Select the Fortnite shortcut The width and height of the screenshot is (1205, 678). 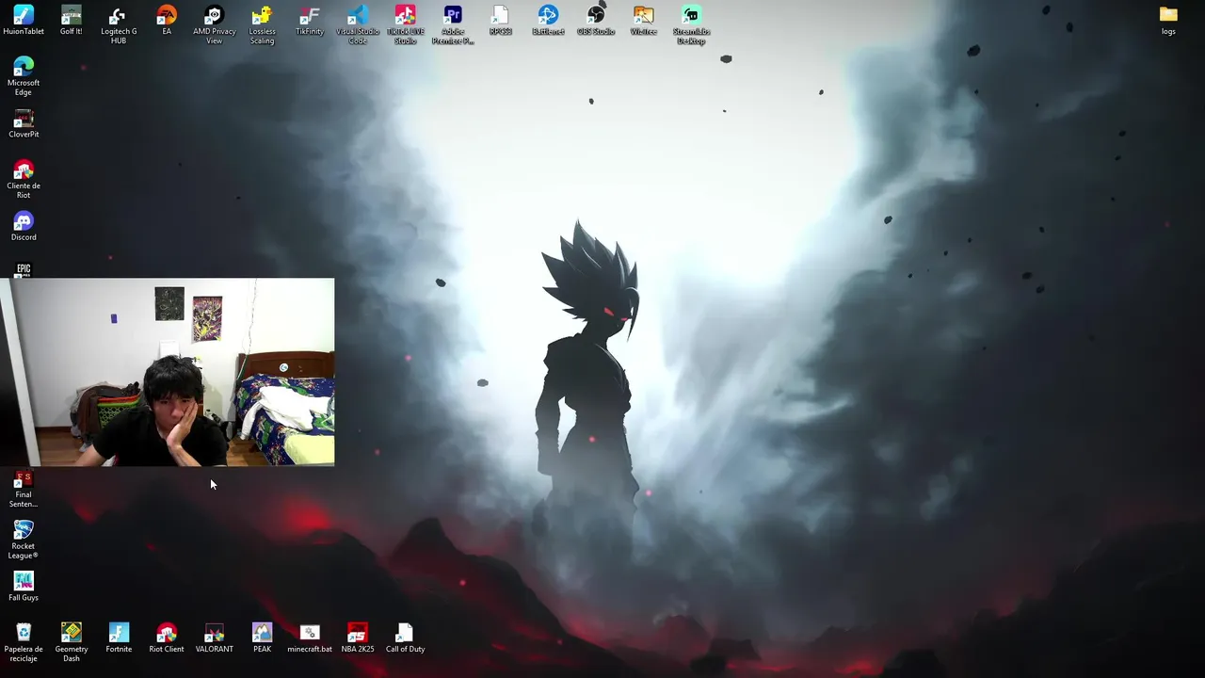click(x=119, y=638)
